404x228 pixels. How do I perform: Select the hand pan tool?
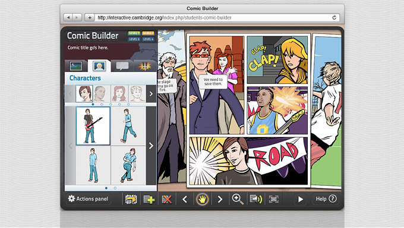coord(202,199)
